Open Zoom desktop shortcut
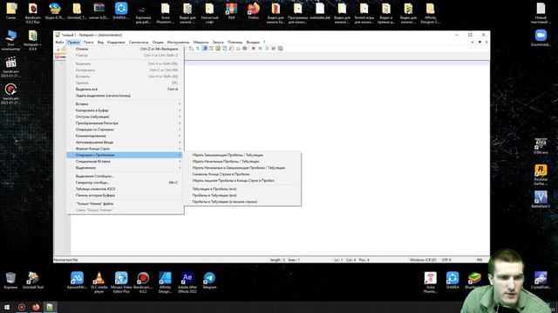558x313 pixels. coord(541,38)
